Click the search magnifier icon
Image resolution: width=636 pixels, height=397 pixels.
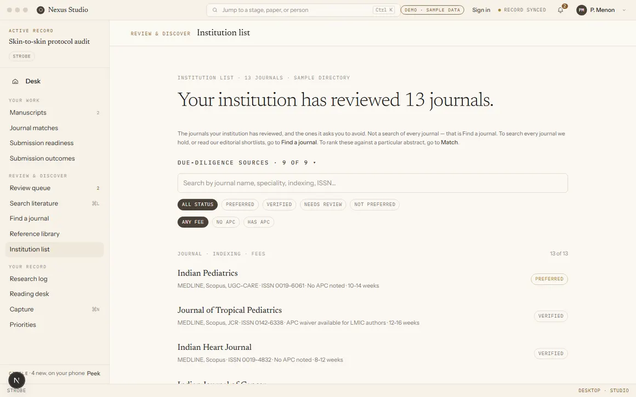(215, 10)
